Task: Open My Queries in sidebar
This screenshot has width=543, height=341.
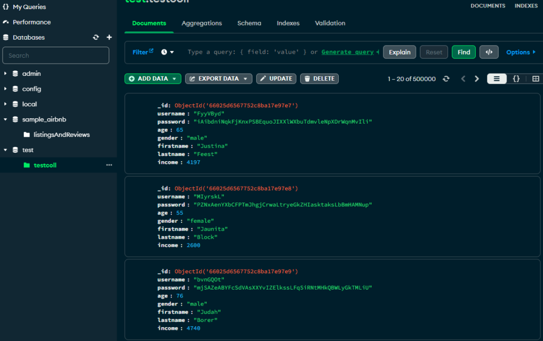Action: point(30,6)
